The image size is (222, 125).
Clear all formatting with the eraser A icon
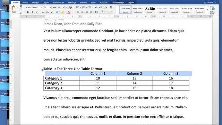click(x=70, y=7)
